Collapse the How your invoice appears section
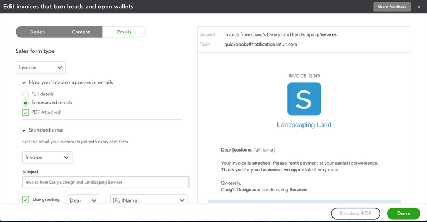 [24, 83]
